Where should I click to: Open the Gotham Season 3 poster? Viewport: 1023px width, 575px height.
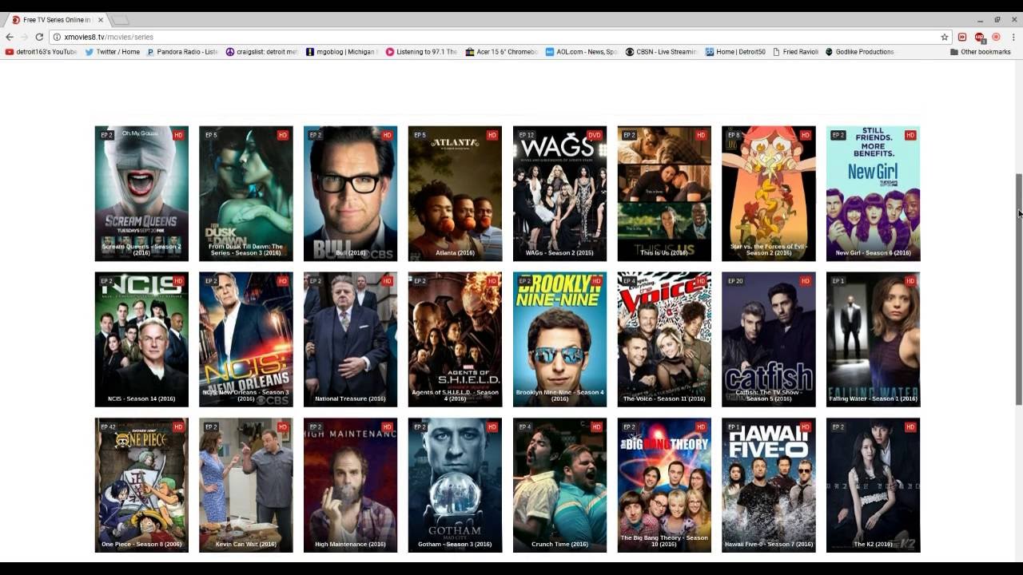click(x=455, y=486)
